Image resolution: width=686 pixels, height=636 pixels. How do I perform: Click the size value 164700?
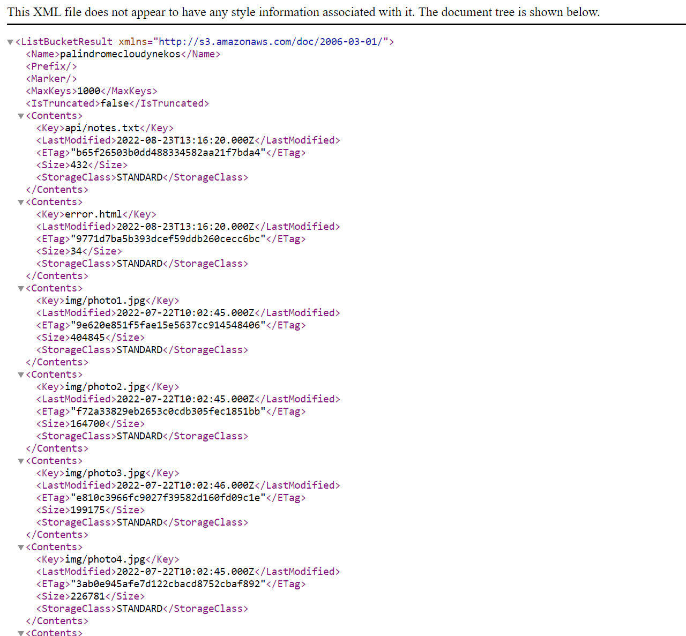[88, 424]
